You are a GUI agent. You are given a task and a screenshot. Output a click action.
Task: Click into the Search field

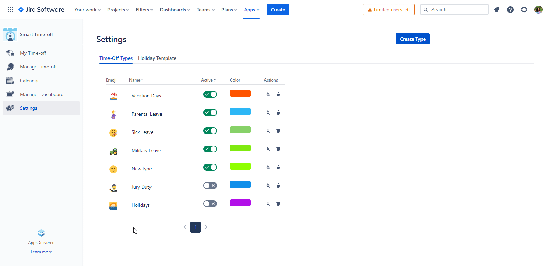pyautogui.click(x=457, y=10)
